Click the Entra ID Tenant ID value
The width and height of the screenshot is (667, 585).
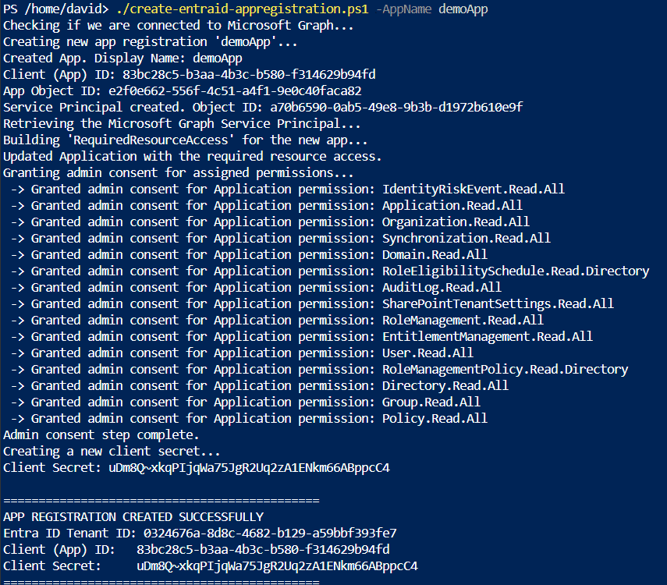pos(270,533)
